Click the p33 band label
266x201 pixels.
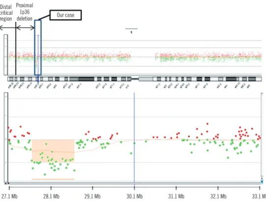pos(55,86)
